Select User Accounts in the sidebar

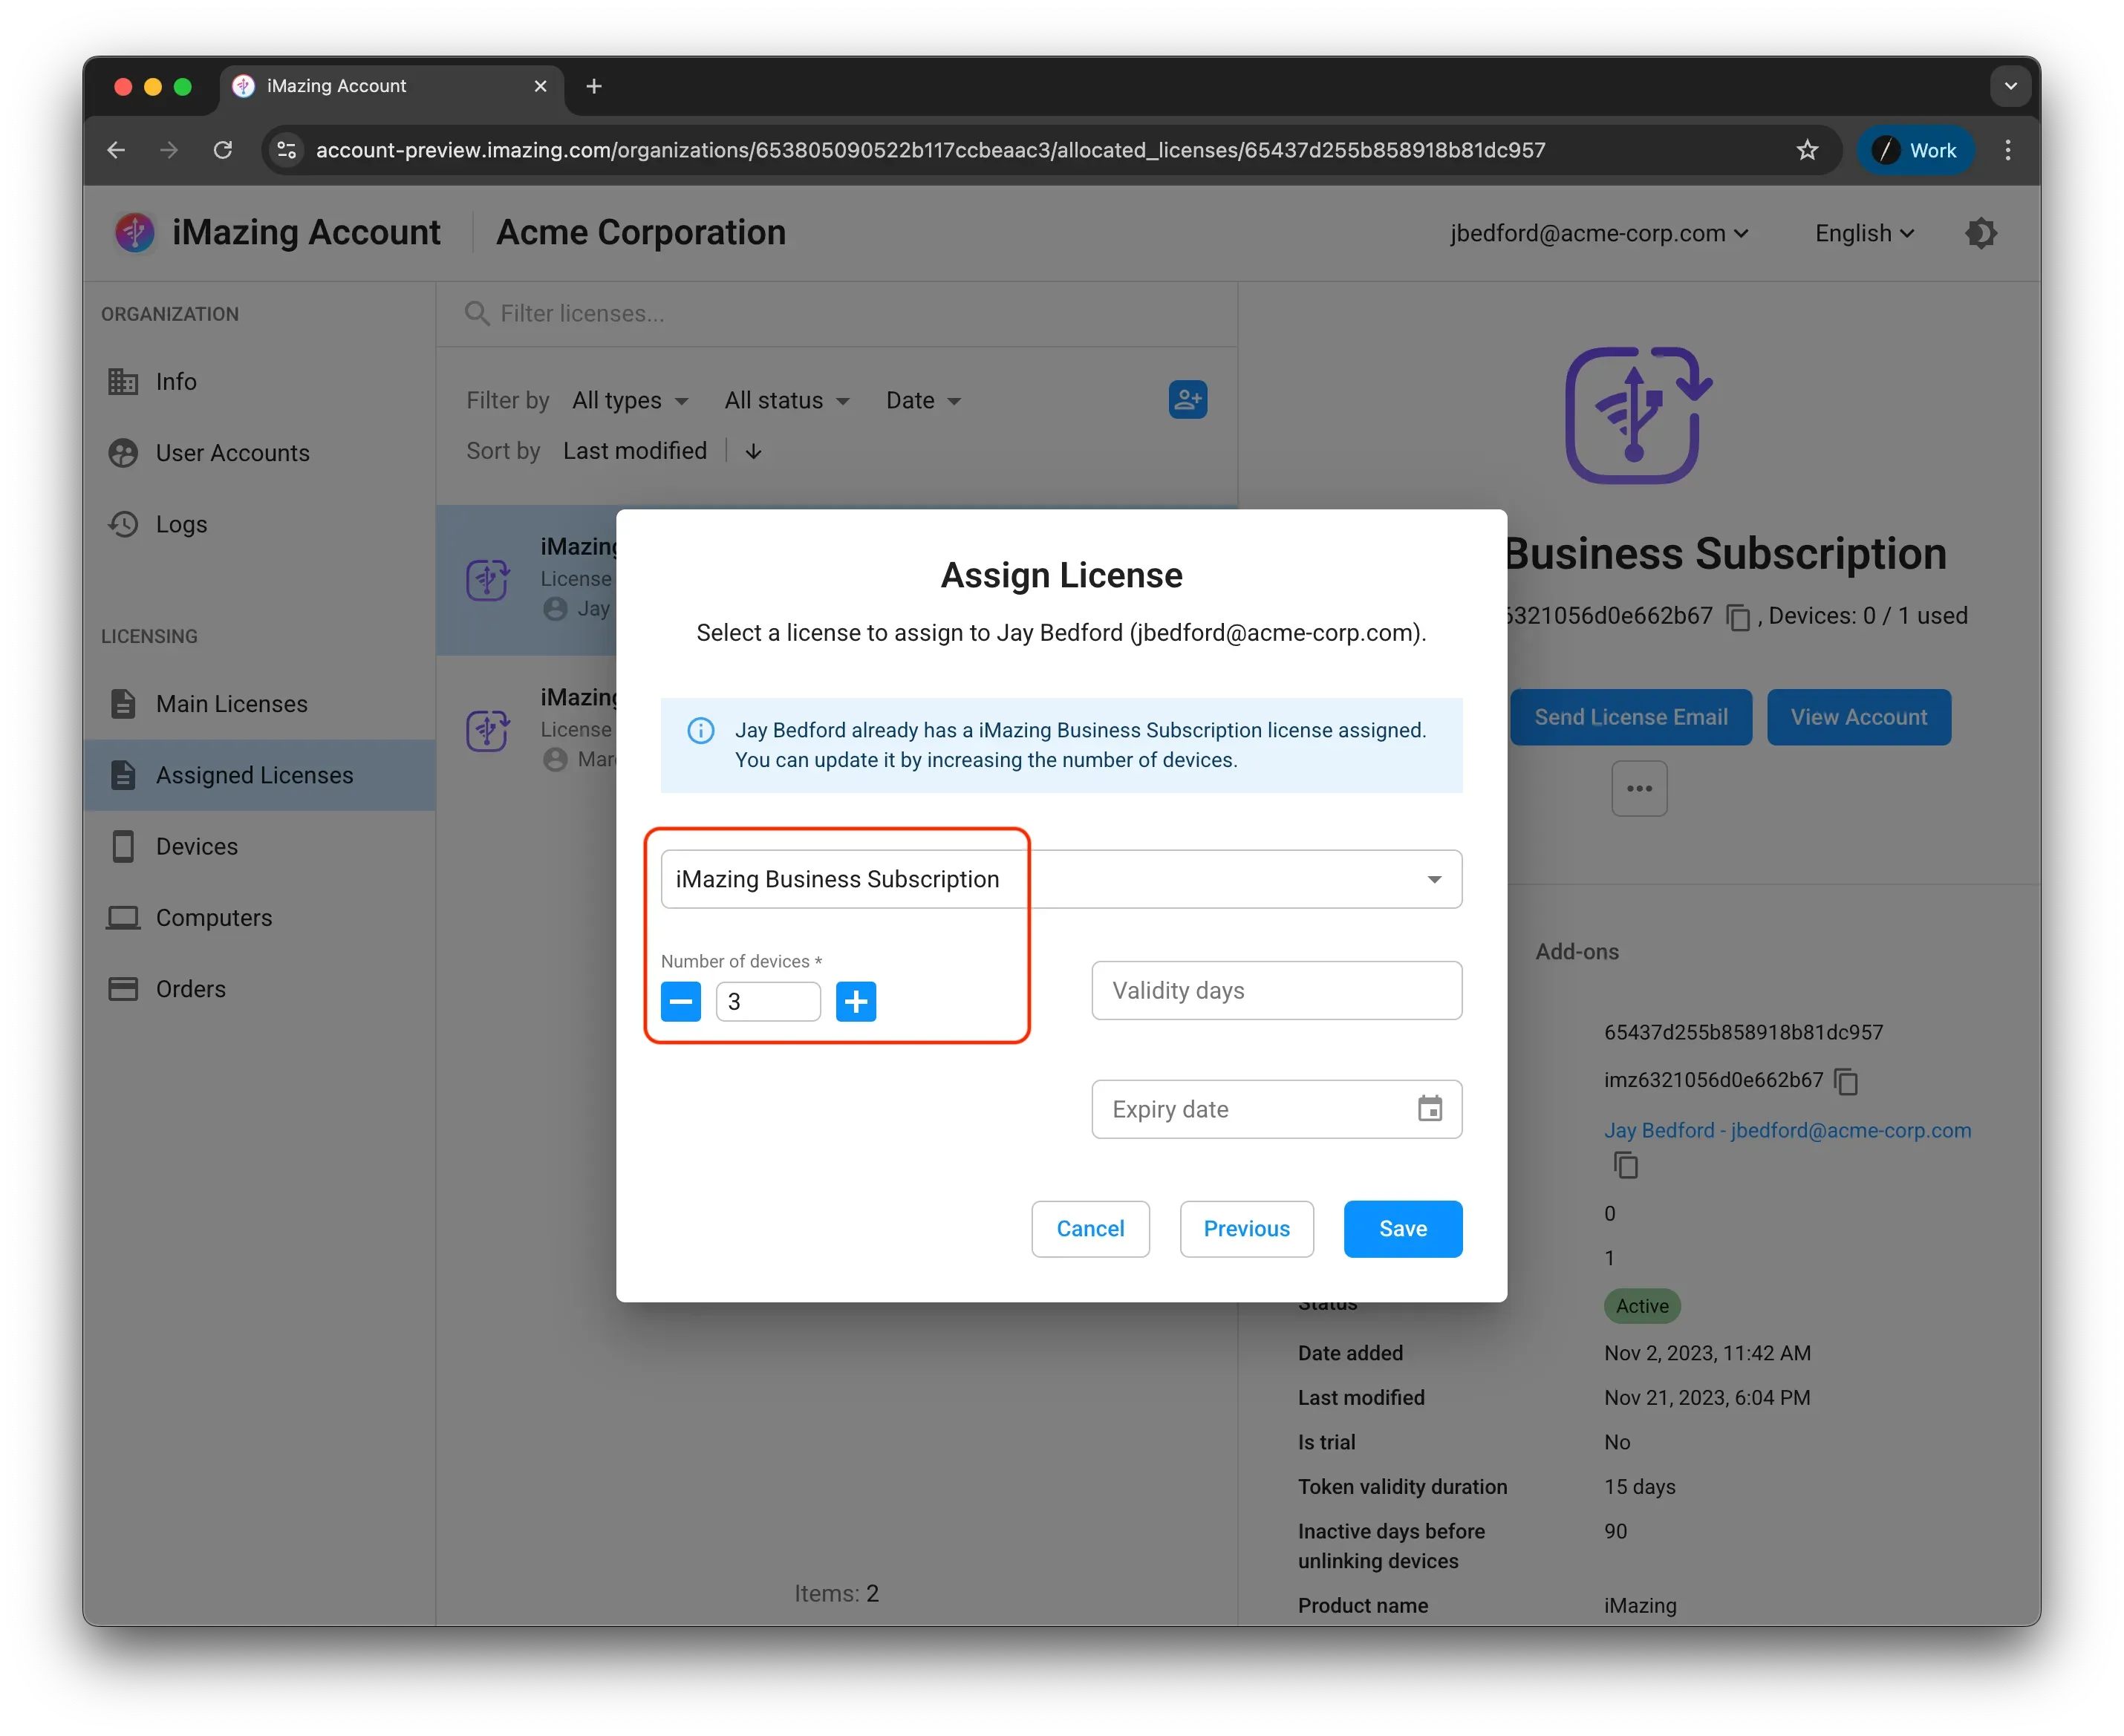pyautogui.click(x=232, y=453)
